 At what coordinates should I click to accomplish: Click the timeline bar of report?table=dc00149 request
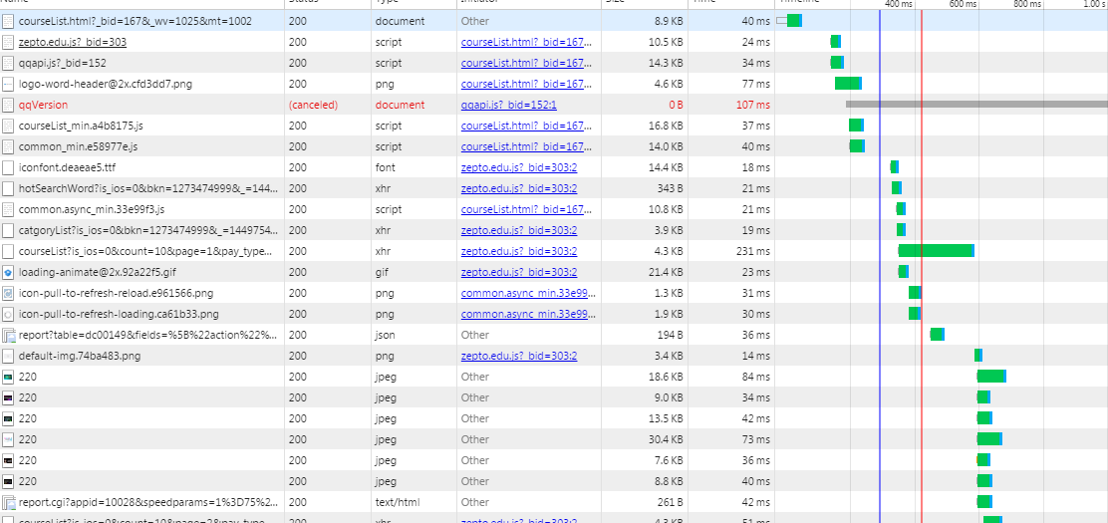[x=938, y=335]
